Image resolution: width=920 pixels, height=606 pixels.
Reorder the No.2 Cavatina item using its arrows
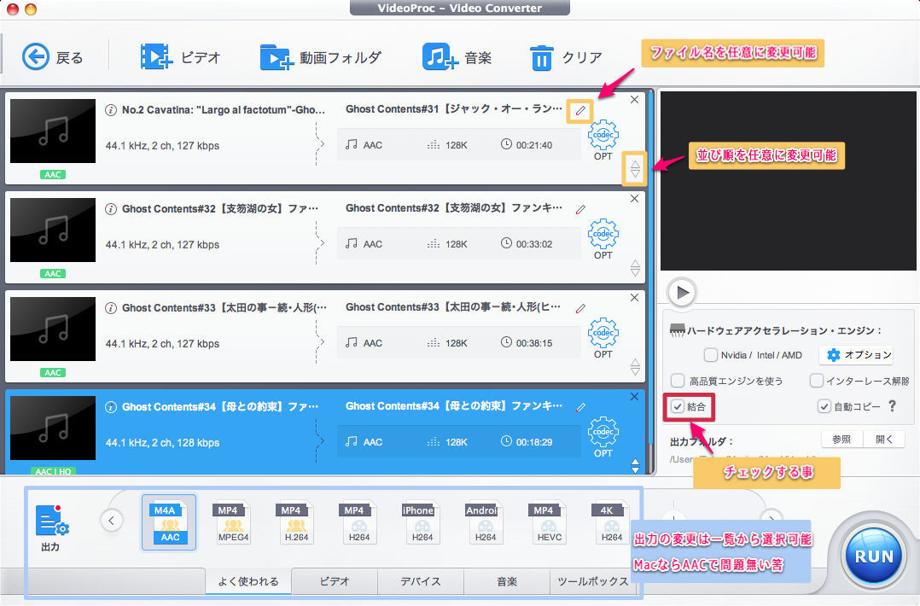click(635, 170)
